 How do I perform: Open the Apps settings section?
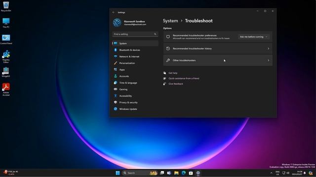tap(122, 70)
